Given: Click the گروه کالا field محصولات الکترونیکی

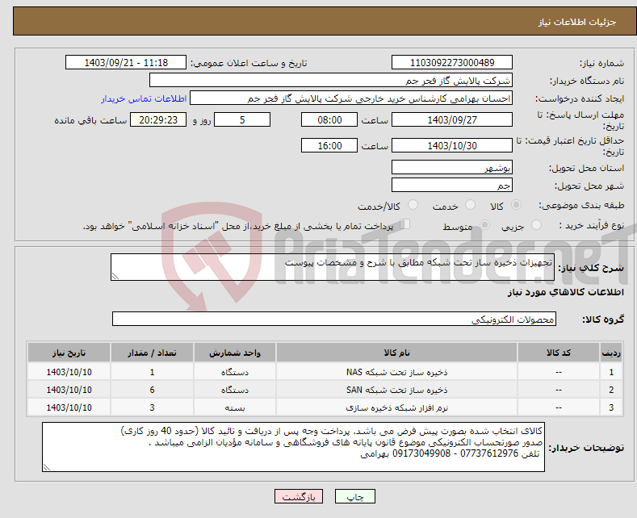Looking at the screenshot, I should point(334,319).
